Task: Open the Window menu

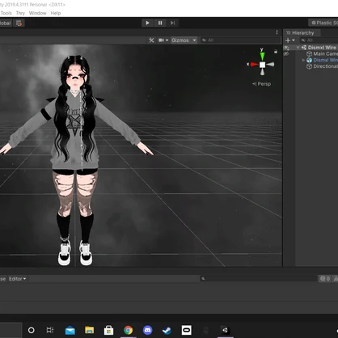Action: [x=37, y=13]
